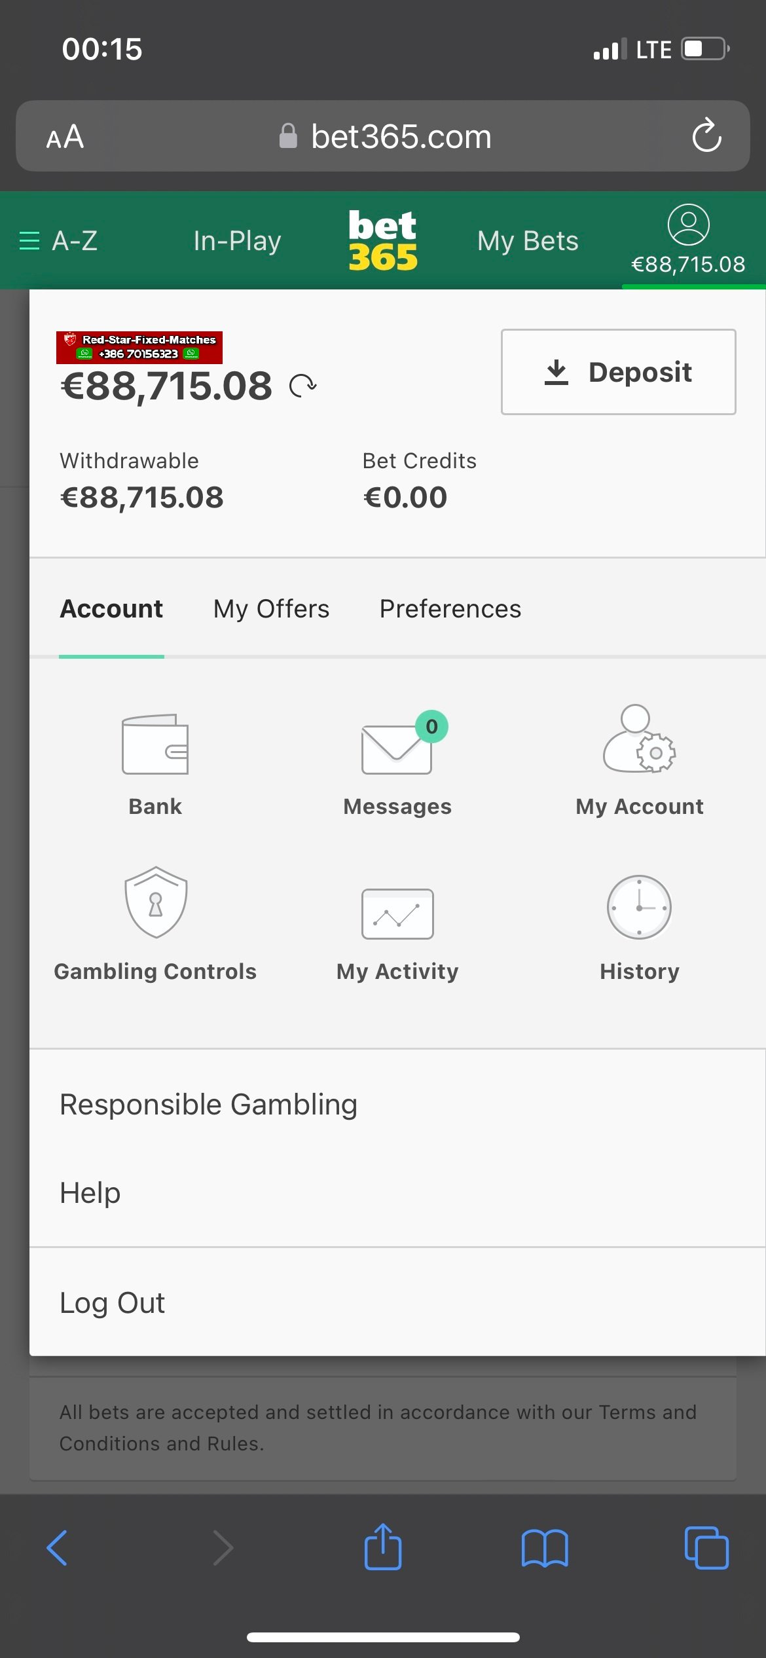Refresh the account balance
The image size is (766, 1658).
(x=303, y=386)
